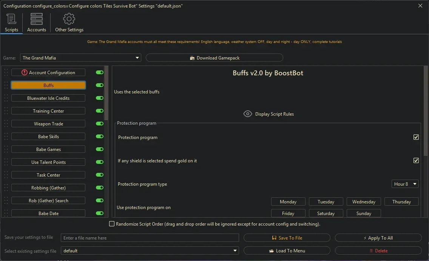
Task: Select the Weapon Trade script
Action: (x=48, y=124)
